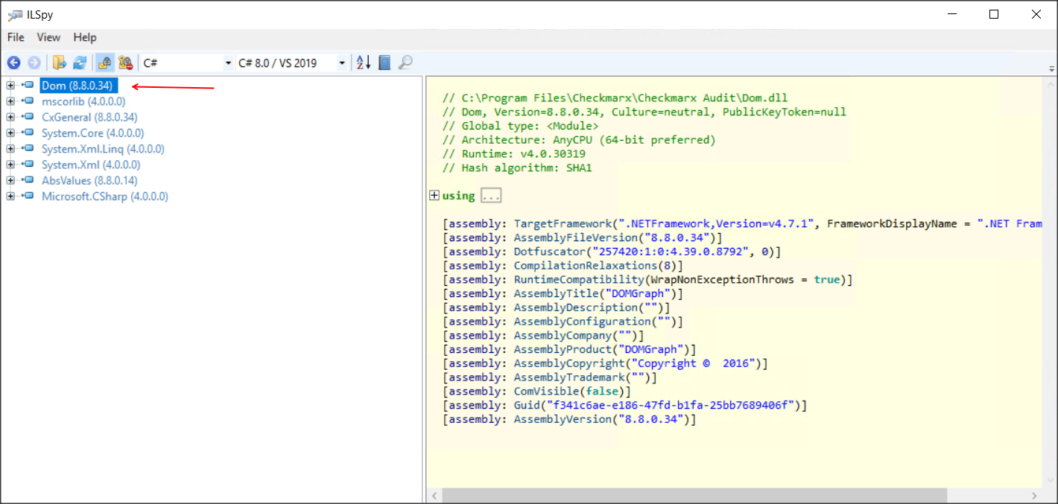This screenshot has width=1058, height=504.
Task: Expand the collapsed using block
Action: tap(434, 196)
